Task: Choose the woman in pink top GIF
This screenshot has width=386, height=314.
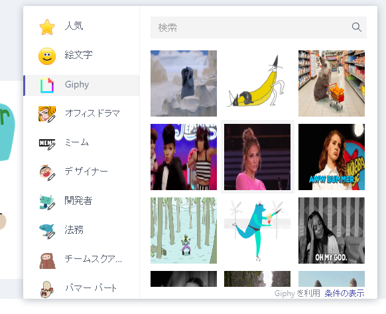Action: point(257,157)
